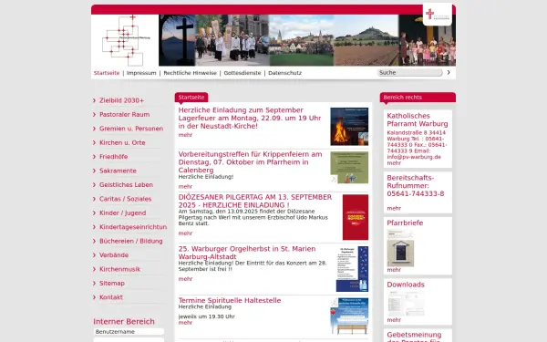Click mehr under Lagerfeuer article
Image resolution: width=547 pixels, height=342 pixels.
(185, 135)
